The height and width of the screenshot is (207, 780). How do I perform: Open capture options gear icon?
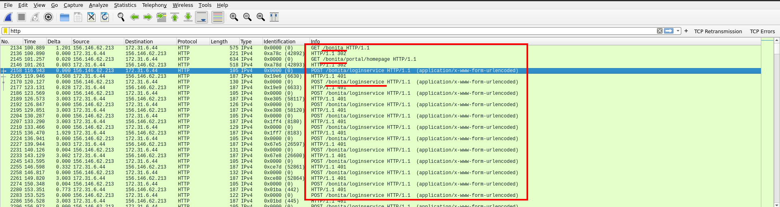pos(48,17)
